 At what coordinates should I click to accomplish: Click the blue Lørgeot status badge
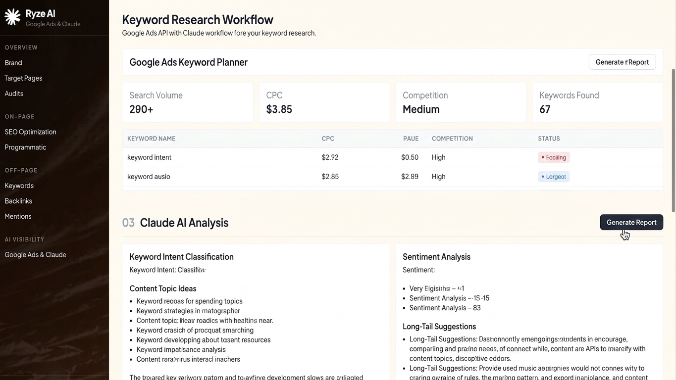554,177
